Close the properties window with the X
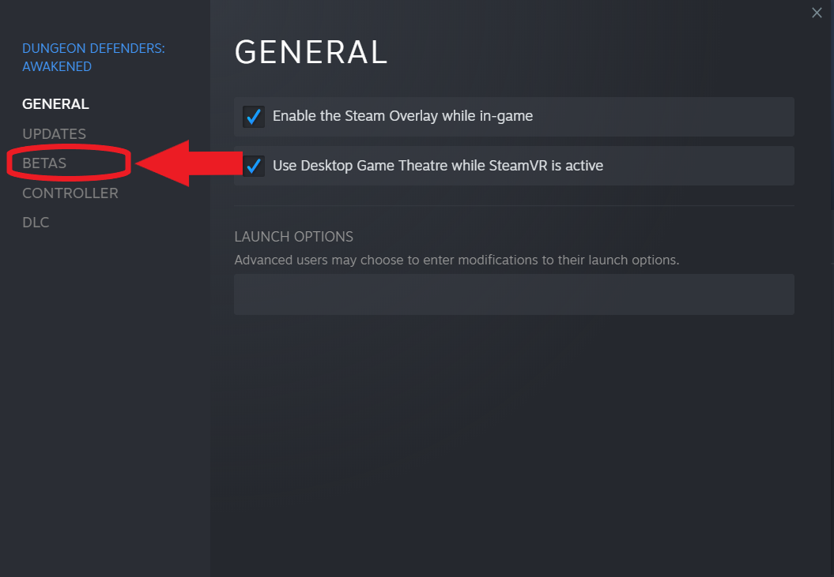The height and width of the screenshot is (577, 834). pyautogui.click(x=817, y=13)
